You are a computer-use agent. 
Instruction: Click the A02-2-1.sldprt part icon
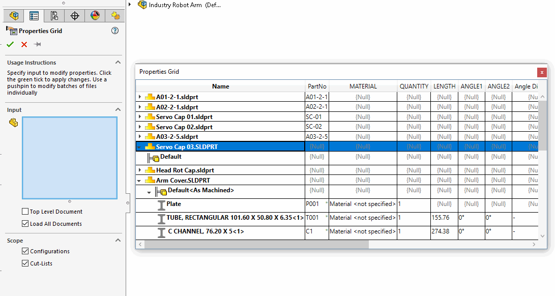coord(150,107)
